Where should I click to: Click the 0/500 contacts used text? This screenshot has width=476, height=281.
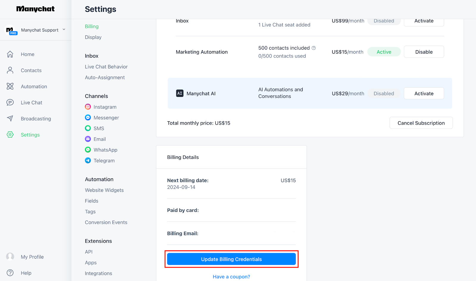282,56
